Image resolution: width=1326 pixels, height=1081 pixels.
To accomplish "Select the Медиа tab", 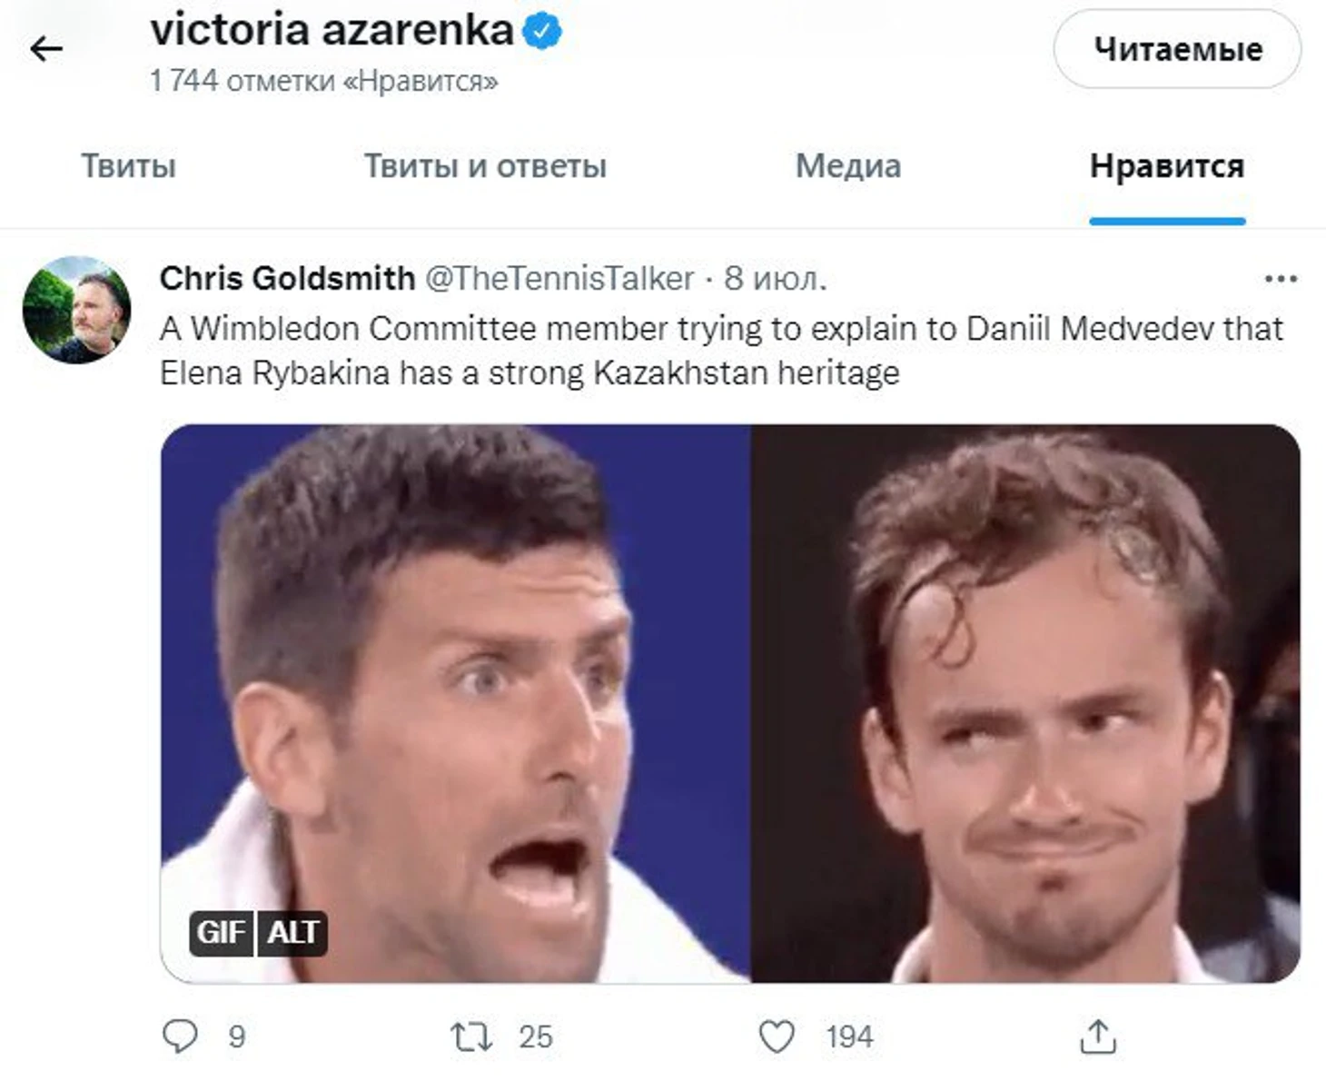I will (848, 166).
